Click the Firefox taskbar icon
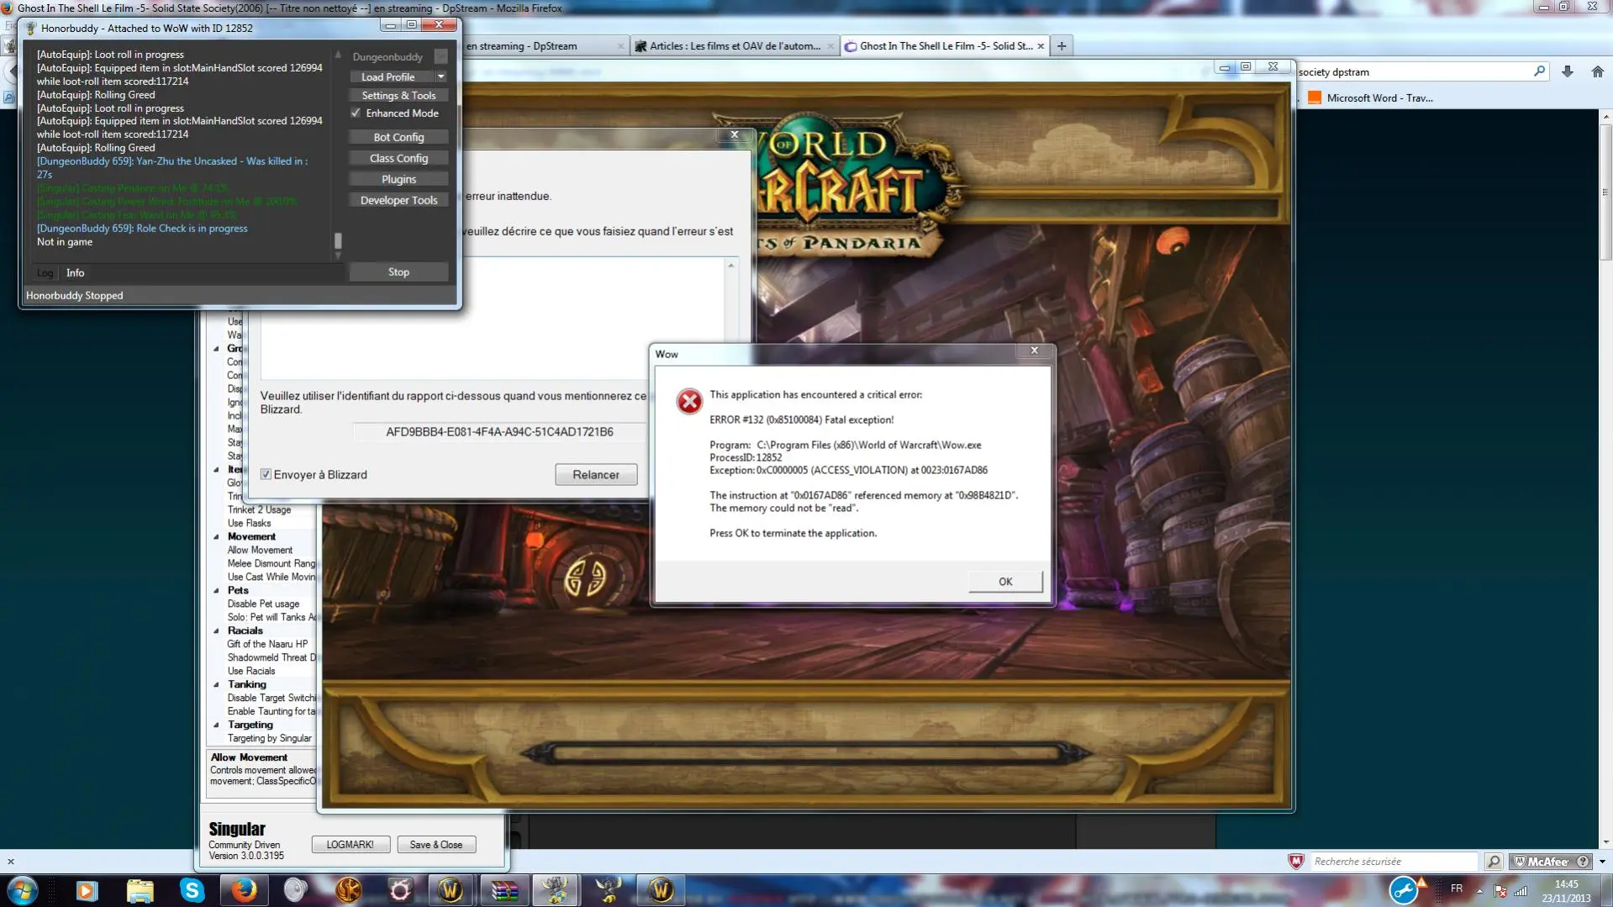 (244, 889)
